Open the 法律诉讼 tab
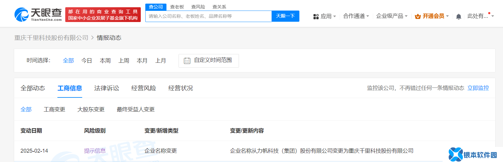Screen dimensions: 503x162 click(x=106, y=88)
